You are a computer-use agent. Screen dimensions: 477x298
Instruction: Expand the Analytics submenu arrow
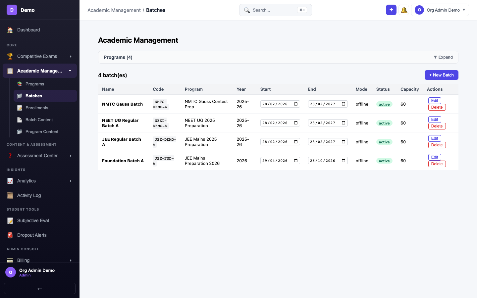pos(71,181)
